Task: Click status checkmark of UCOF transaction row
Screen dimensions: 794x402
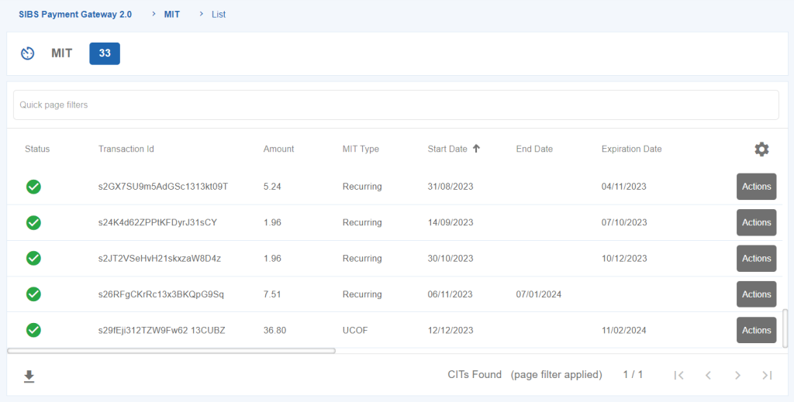Action: (x=33, y=330)
